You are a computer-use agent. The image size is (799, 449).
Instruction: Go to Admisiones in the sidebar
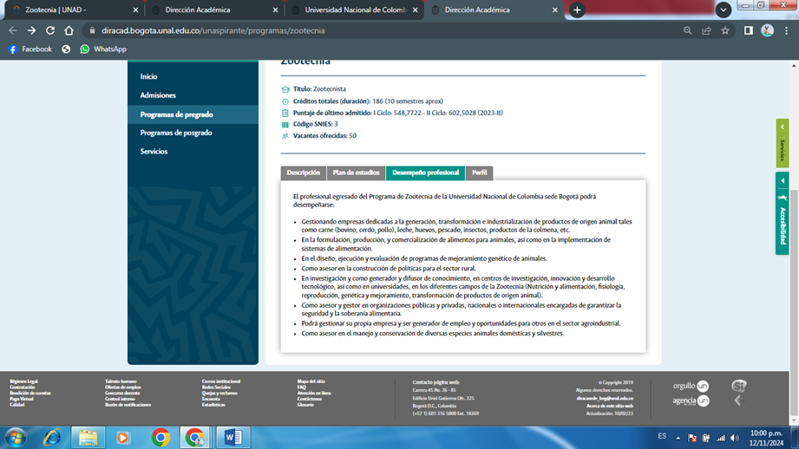pyautogui.click(x=158, y=95)
